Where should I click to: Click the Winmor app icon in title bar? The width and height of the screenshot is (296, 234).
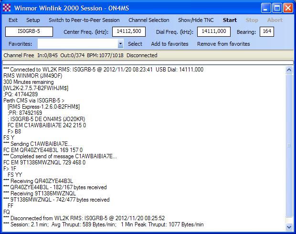click(x=7, y=8)
